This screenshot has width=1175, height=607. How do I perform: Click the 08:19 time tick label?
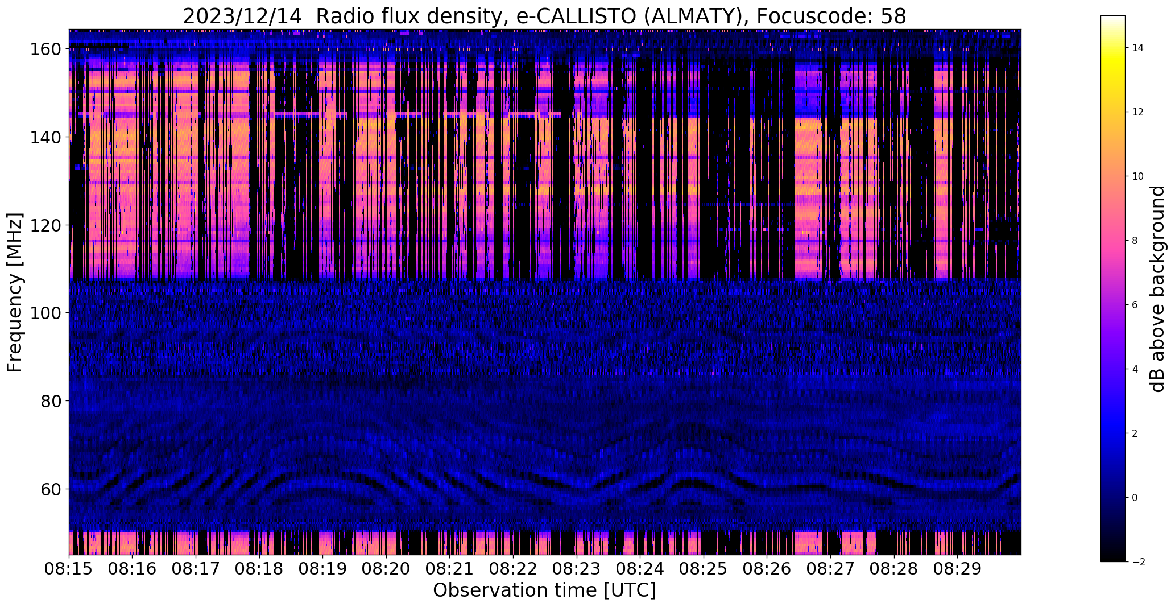323,569
